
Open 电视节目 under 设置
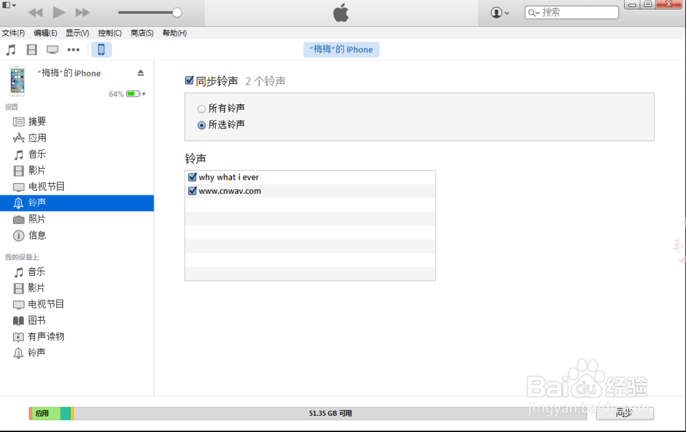pyautogui.click(x=77, y=187)
